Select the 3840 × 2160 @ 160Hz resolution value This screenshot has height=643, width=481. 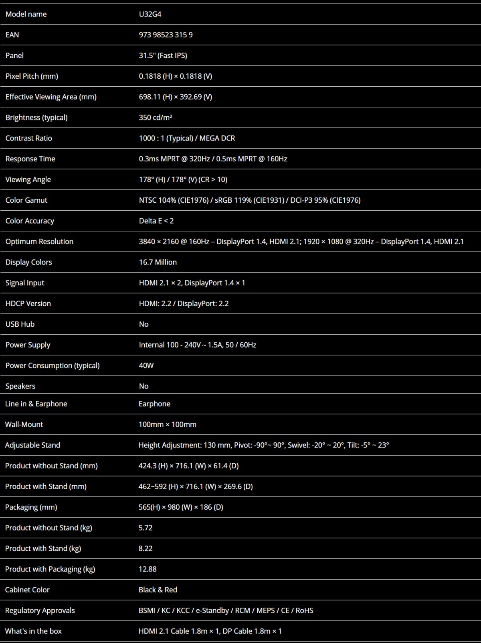click(x=174, y=242)
